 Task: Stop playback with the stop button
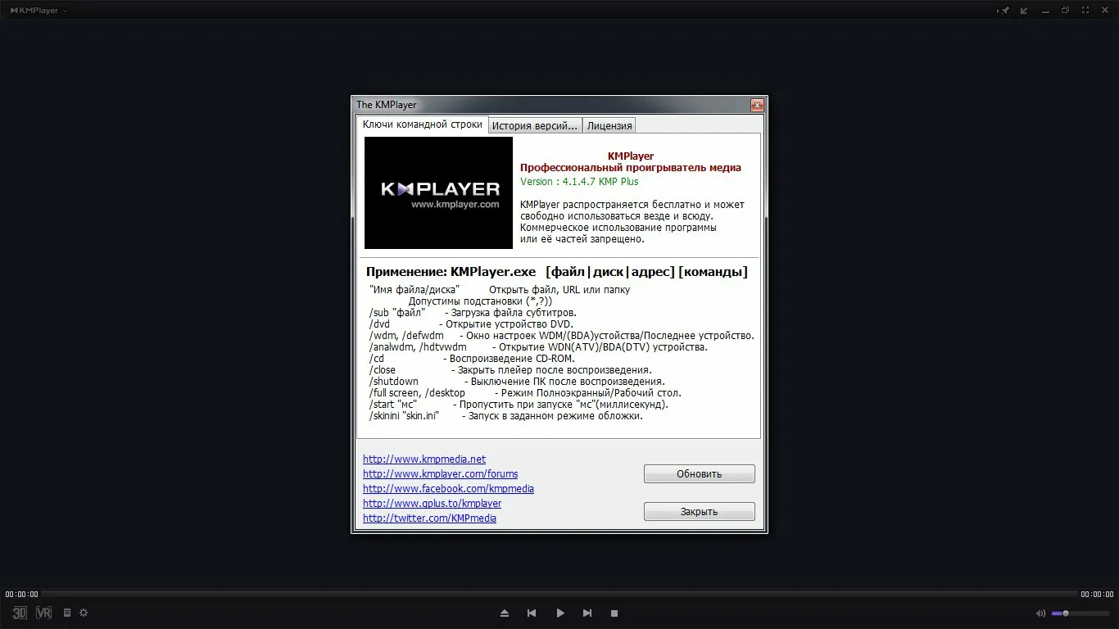[x=614, y=613]
